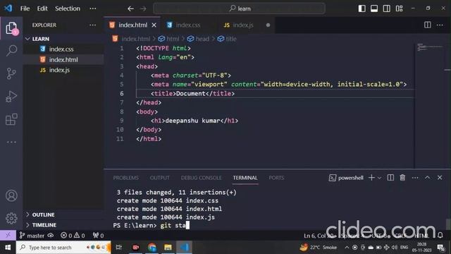
Task: Click the master branch in status bar
Action: pos(32,236)
